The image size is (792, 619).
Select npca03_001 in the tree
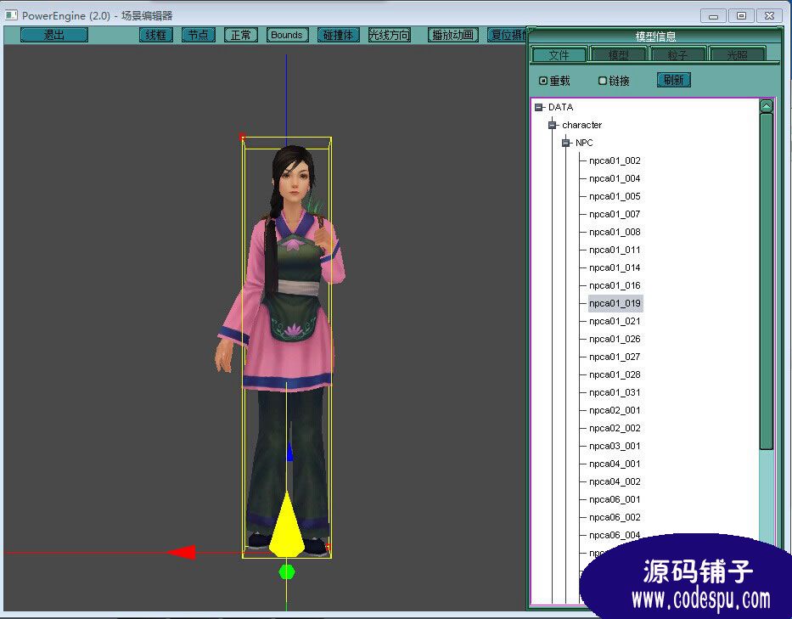coord(615,446)
